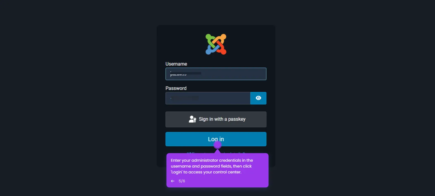Focus the Password input field

(208, 98)
